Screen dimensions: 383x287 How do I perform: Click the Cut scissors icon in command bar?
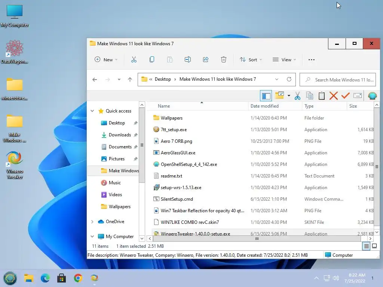coord(134,59)
